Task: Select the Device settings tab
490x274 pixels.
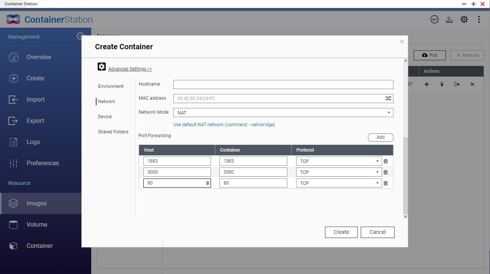Action: point(105,117)
